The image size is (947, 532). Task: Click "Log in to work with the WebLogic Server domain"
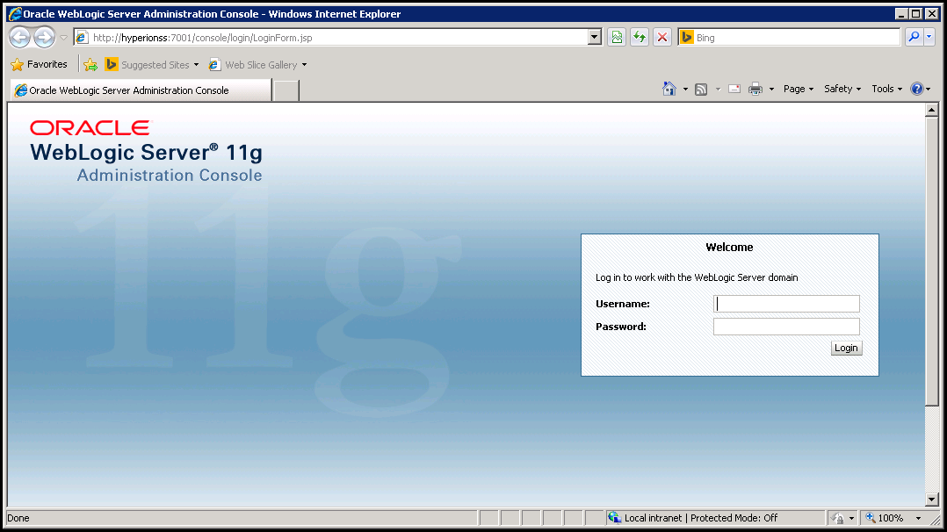point(697,277)
